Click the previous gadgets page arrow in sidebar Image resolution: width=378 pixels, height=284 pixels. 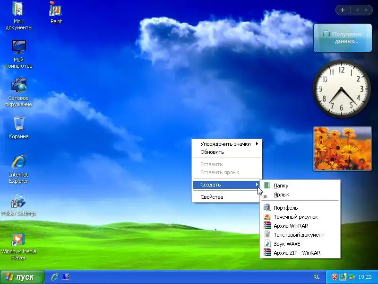click(x=357, y=10)
